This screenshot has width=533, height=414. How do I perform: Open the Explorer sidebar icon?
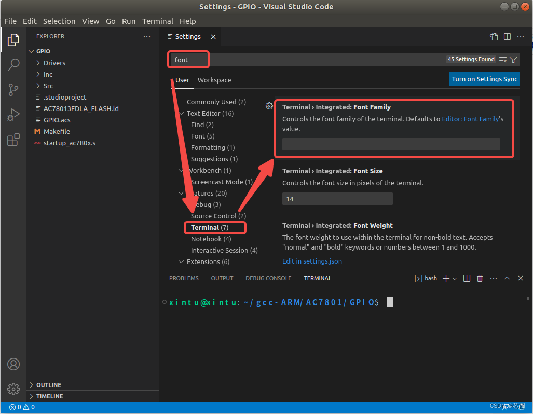click(13, 39)
